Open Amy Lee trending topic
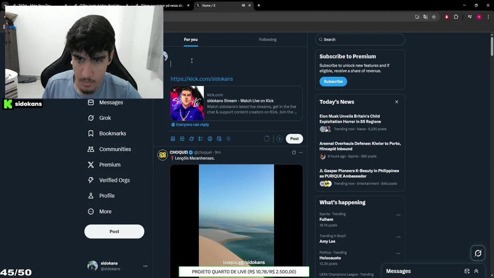This screenshot has height=278, width=494. 327,241
